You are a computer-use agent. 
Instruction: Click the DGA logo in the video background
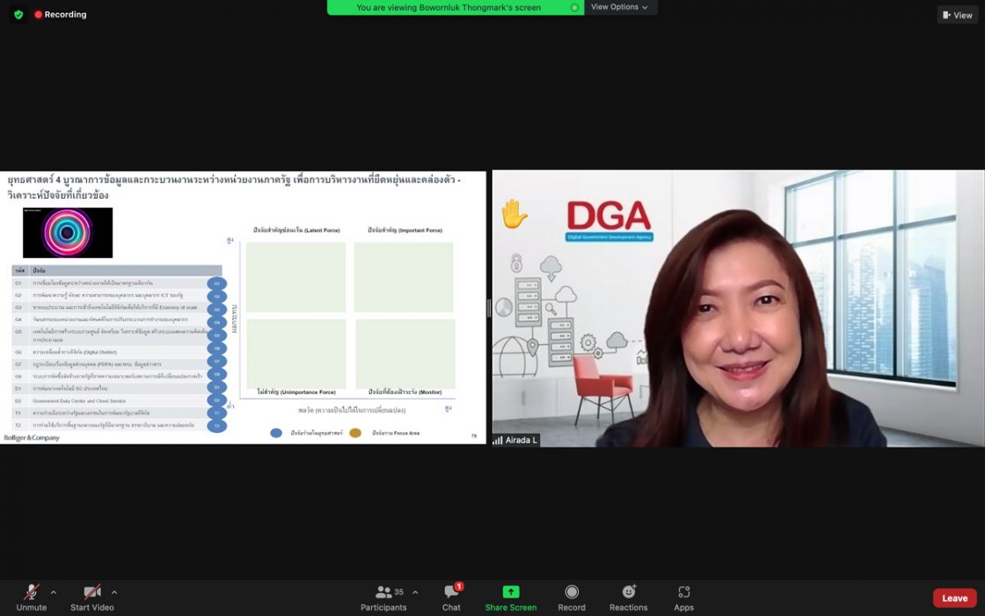pos(609,221)
